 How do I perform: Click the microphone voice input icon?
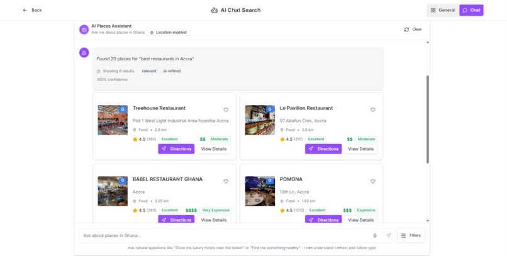tap(375, 236)
